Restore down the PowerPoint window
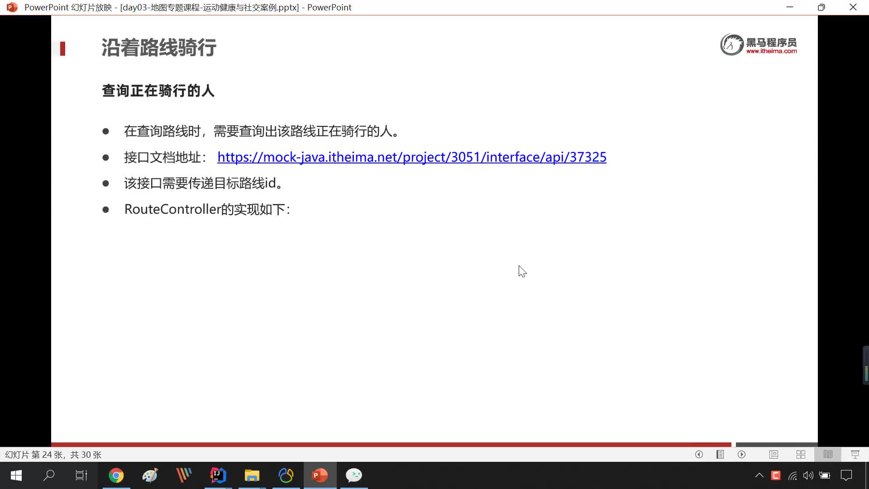Image resolution: width=869 pixels, height=489 pixels. click(x=821, y=7)
